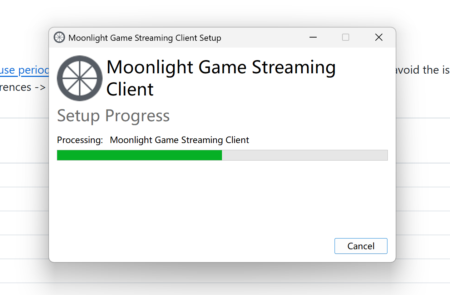Click the green setup progress bar

click(222, 155)
